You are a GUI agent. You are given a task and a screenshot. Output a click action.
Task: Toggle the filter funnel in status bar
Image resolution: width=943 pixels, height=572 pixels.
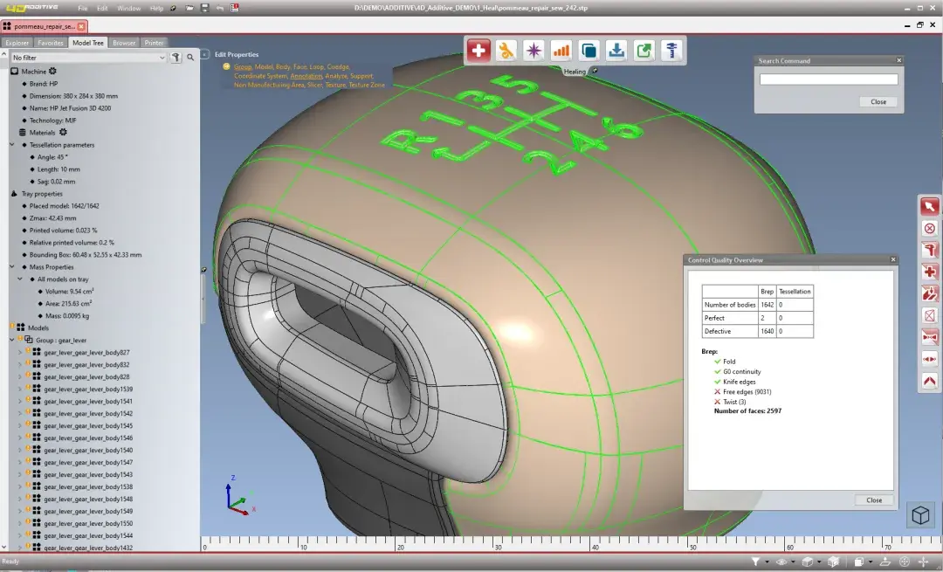pos(756,562)
